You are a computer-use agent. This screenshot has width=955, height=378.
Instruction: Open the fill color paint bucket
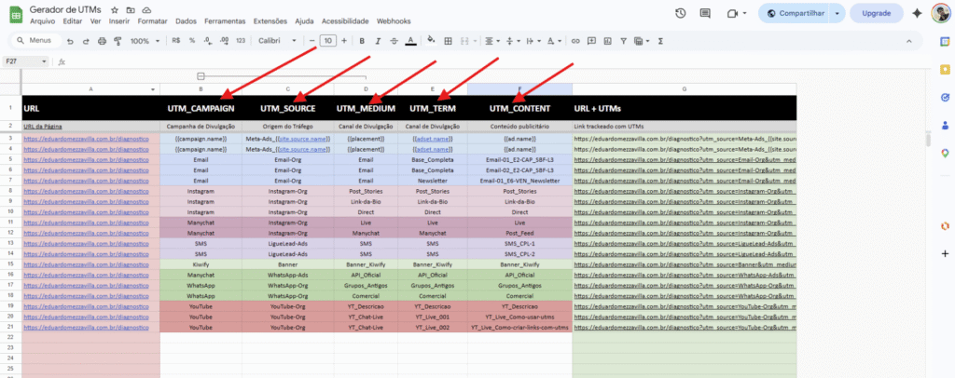(430, 41)
